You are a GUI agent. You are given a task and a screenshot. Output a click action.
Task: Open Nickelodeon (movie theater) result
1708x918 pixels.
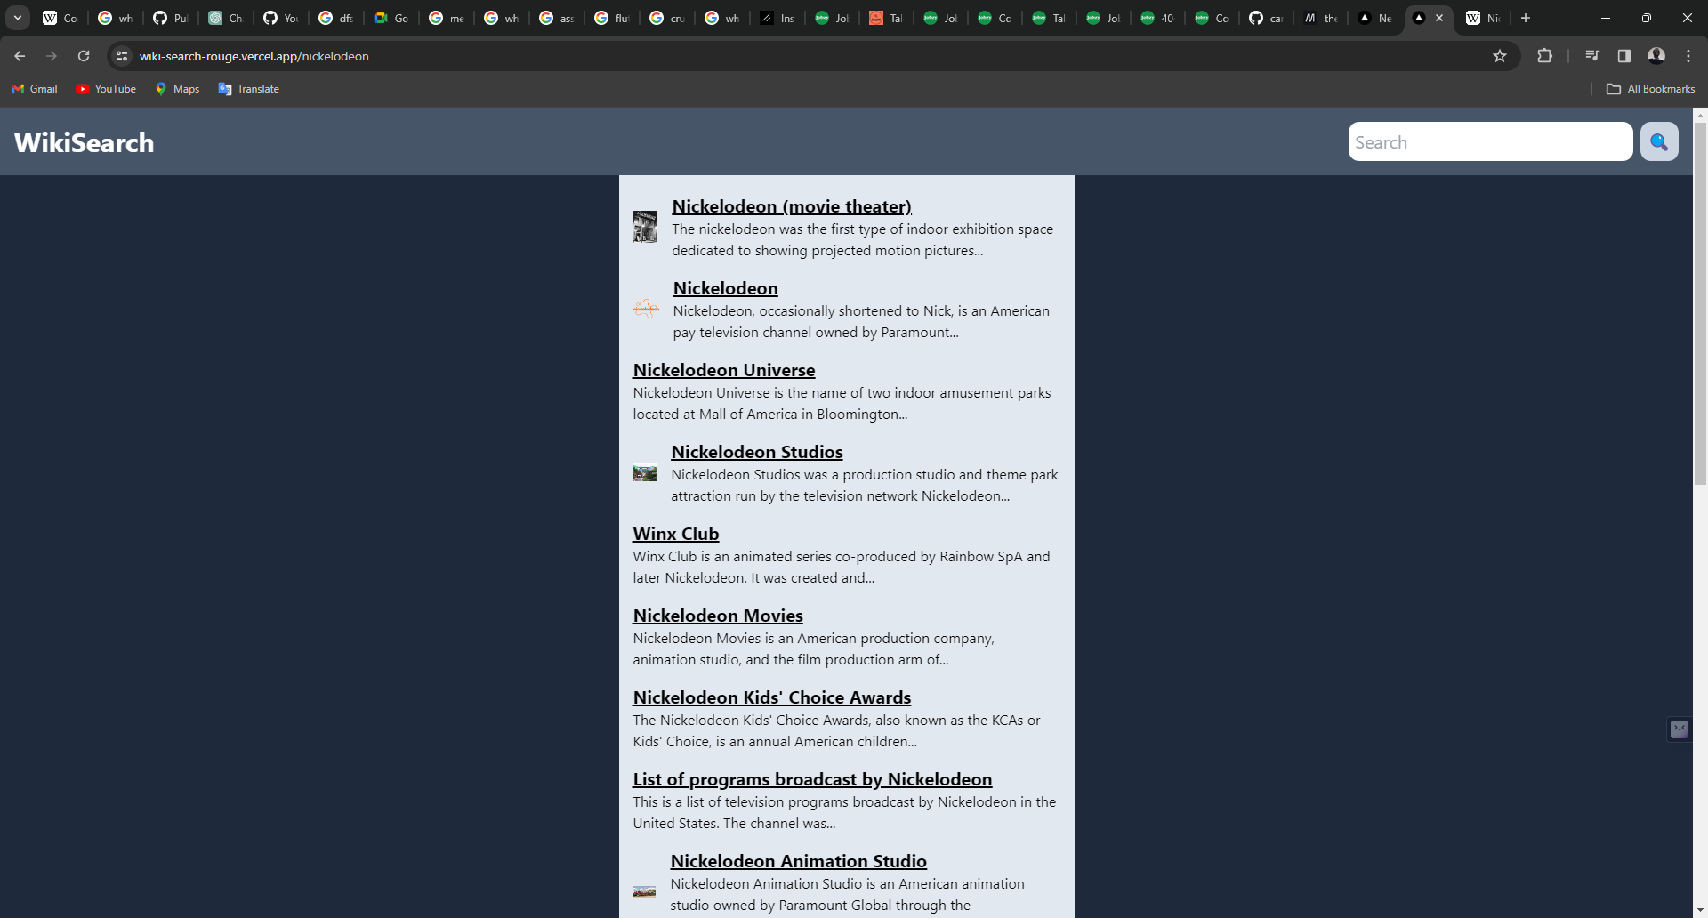point(792,206)
